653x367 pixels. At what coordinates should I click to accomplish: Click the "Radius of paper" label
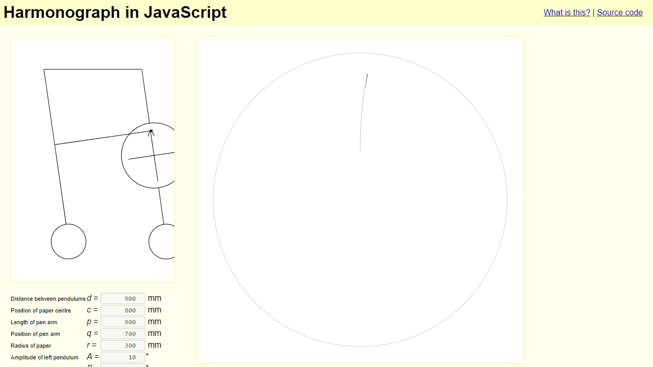click(31, 346)
